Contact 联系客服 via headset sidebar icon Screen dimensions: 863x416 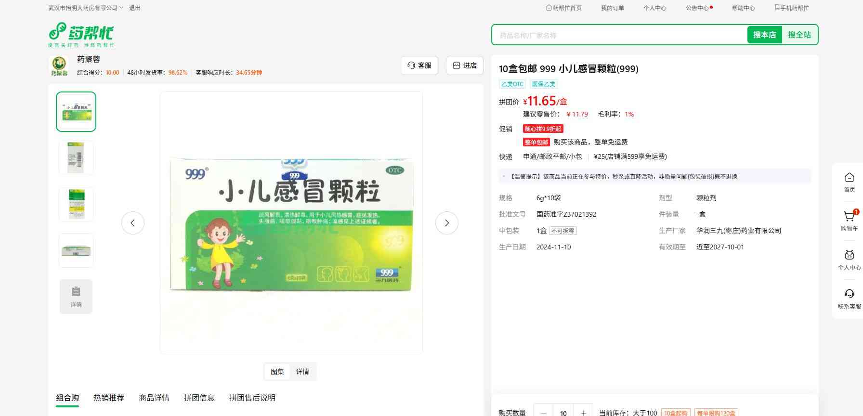point(849,299)
